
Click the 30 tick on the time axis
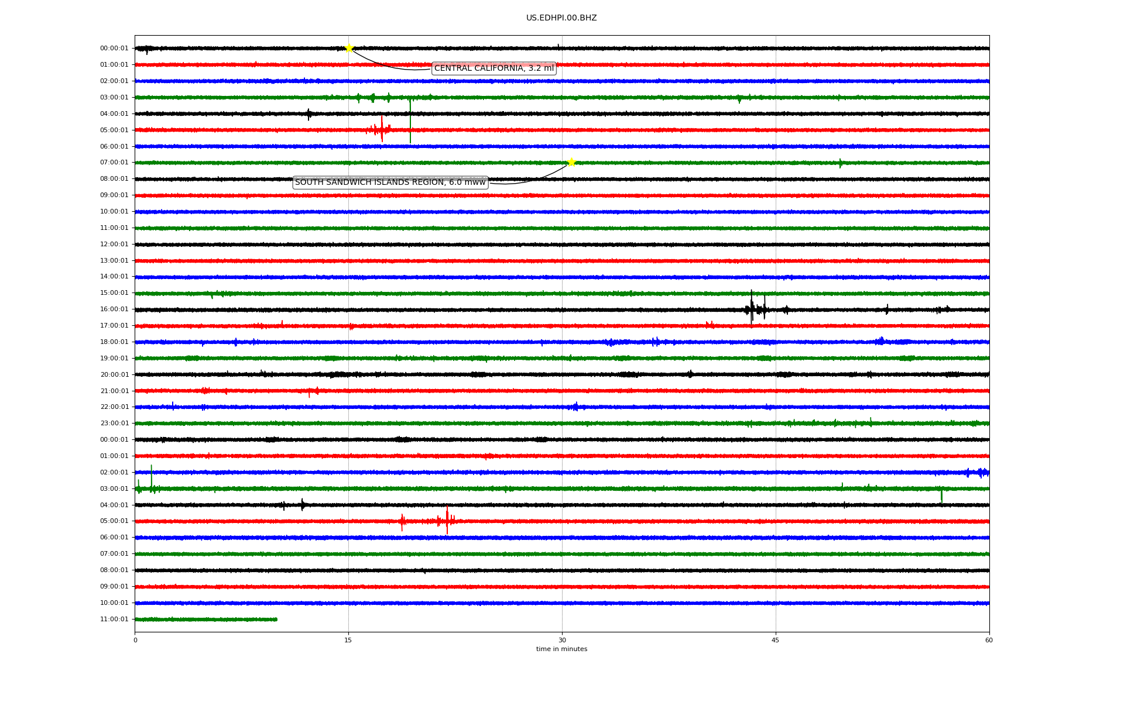pyautogui.click(x=562, y=640)
